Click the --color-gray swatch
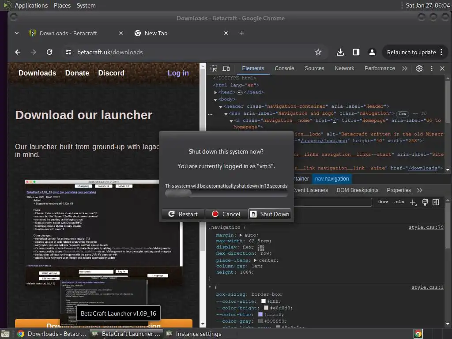This screenshot has width=452, height=339. pyautogui.click(x=260, y=321)
